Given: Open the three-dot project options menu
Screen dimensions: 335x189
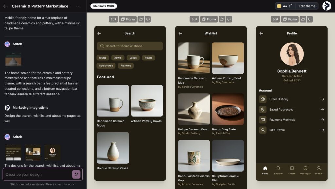Looking at the screenshot, I should point(78,6).
